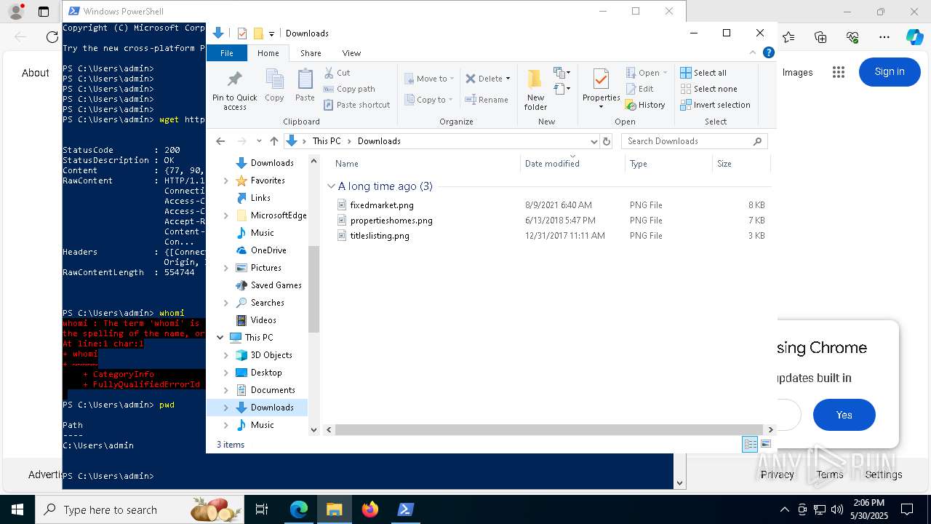Select OneDrive in navigation pane
This screenshot has width=931, height=524.
pos(268,250)
